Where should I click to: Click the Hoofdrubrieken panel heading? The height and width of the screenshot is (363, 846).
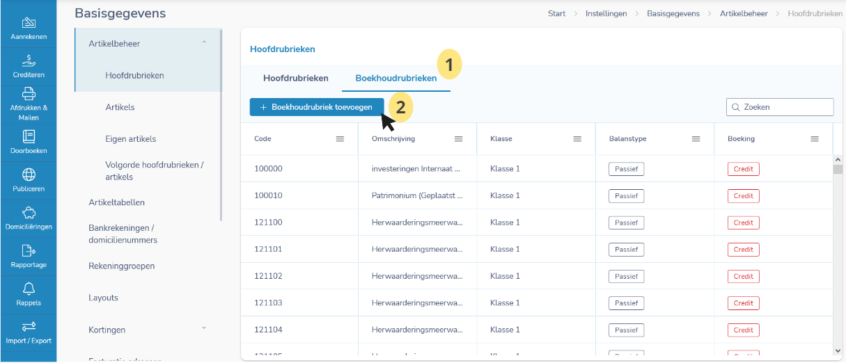[x=282, y=49]
